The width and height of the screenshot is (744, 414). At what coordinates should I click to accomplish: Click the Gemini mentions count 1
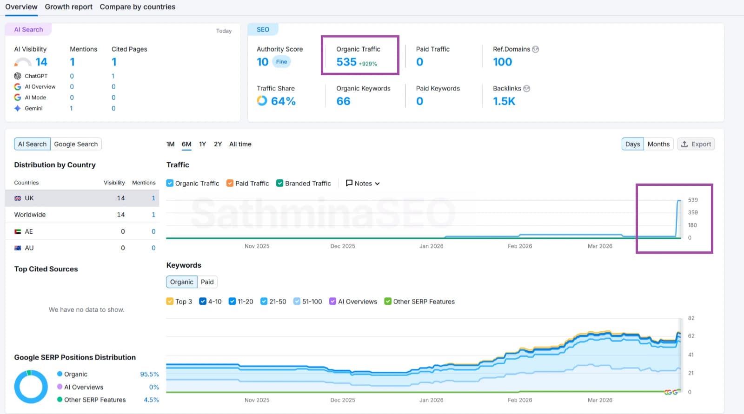pyautogui.click(x=71, y=108)
